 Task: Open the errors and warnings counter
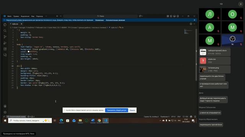pyautogui.click(x=31, y=116)
